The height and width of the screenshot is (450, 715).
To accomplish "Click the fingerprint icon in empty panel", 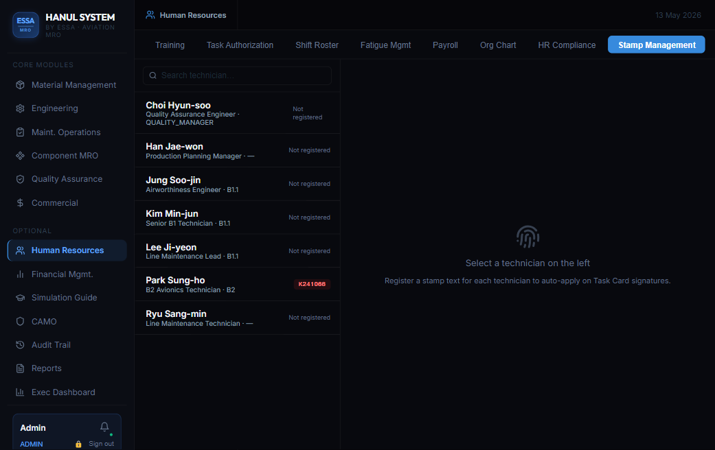I will (x=527, y=237).
